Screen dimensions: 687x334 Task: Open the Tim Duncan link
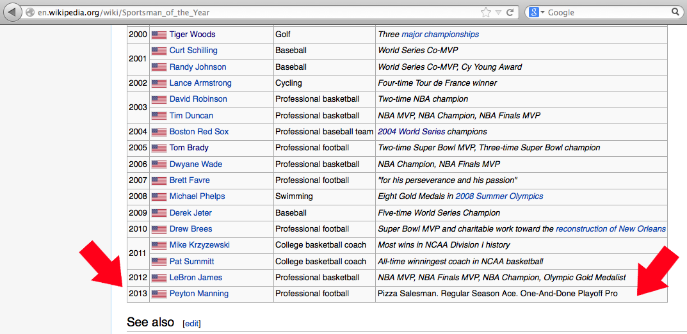pos(191,116)
